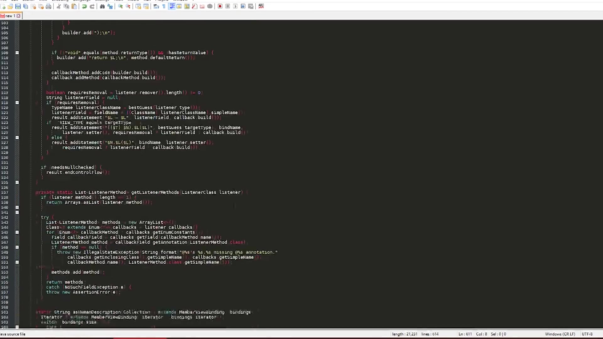
Task: Click the UTF-8 encoding in status bar
Action: (x=587, y=334)
